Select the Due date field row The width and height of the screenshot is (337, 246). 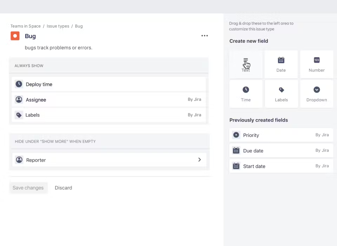[x=281, y=151]
